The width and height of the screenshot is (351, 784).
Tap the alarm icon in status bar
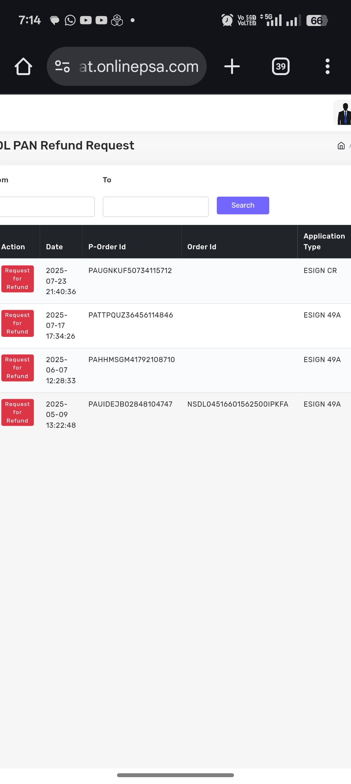227,20
